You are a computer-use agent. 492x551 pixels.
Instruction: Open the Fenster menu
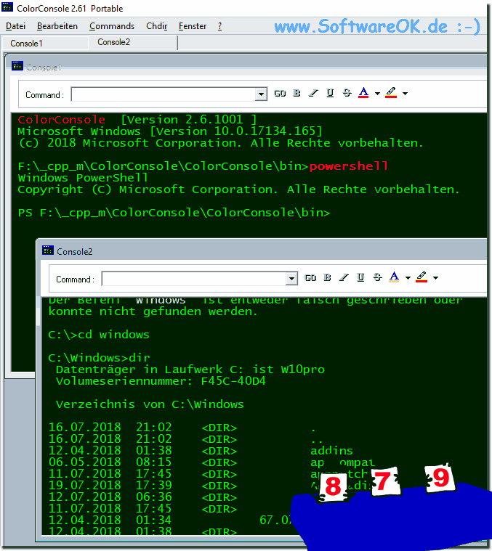pyautogui.click(x=193, y=26)
